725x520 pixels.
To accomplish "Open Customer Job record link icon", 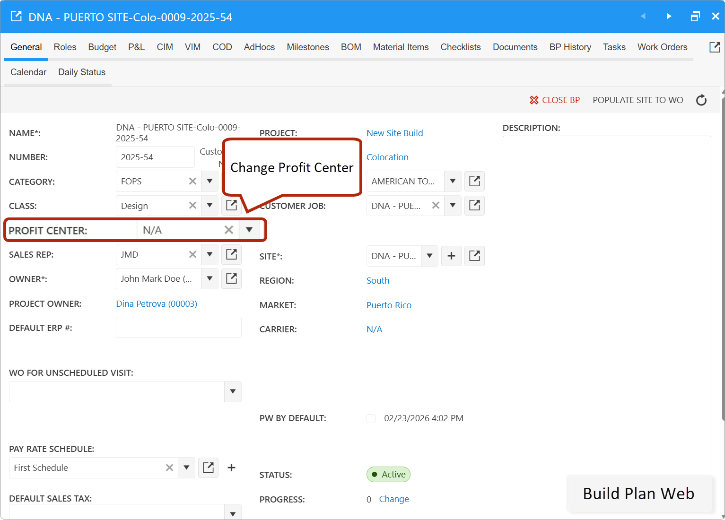I will pyautogui.click(x=474, y=206).
